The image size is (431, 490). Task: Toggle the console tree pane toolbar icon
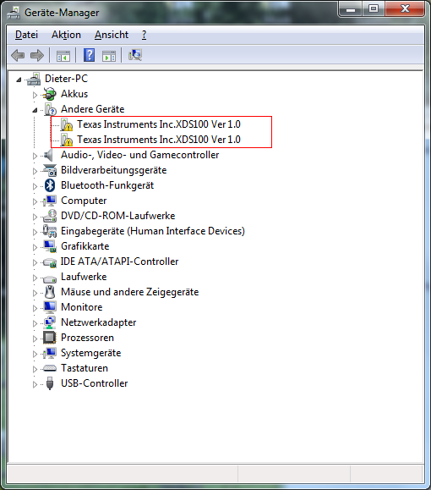[x=63, y=56]
